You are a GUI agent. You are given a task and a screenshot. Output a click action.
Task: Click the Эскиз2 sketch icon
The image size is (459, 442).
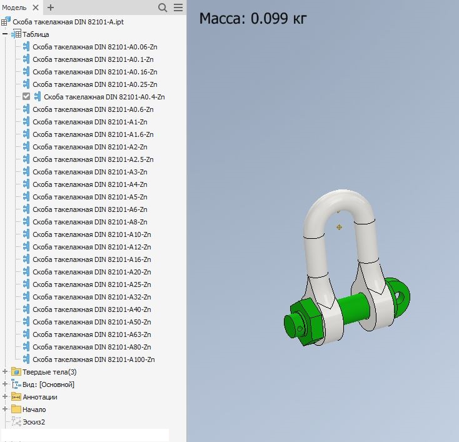pyautogui.click(x=16, y=422)
